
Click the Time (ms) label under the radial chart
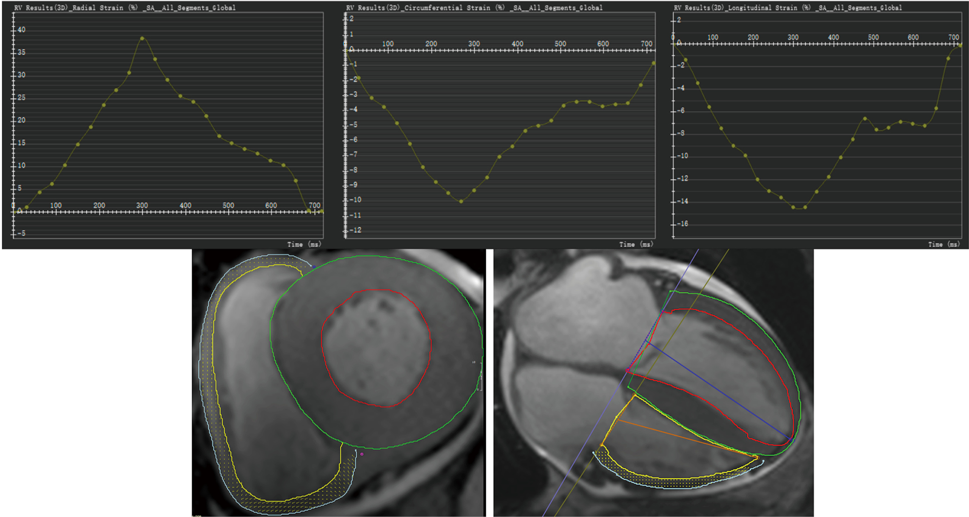coord(304,244)
